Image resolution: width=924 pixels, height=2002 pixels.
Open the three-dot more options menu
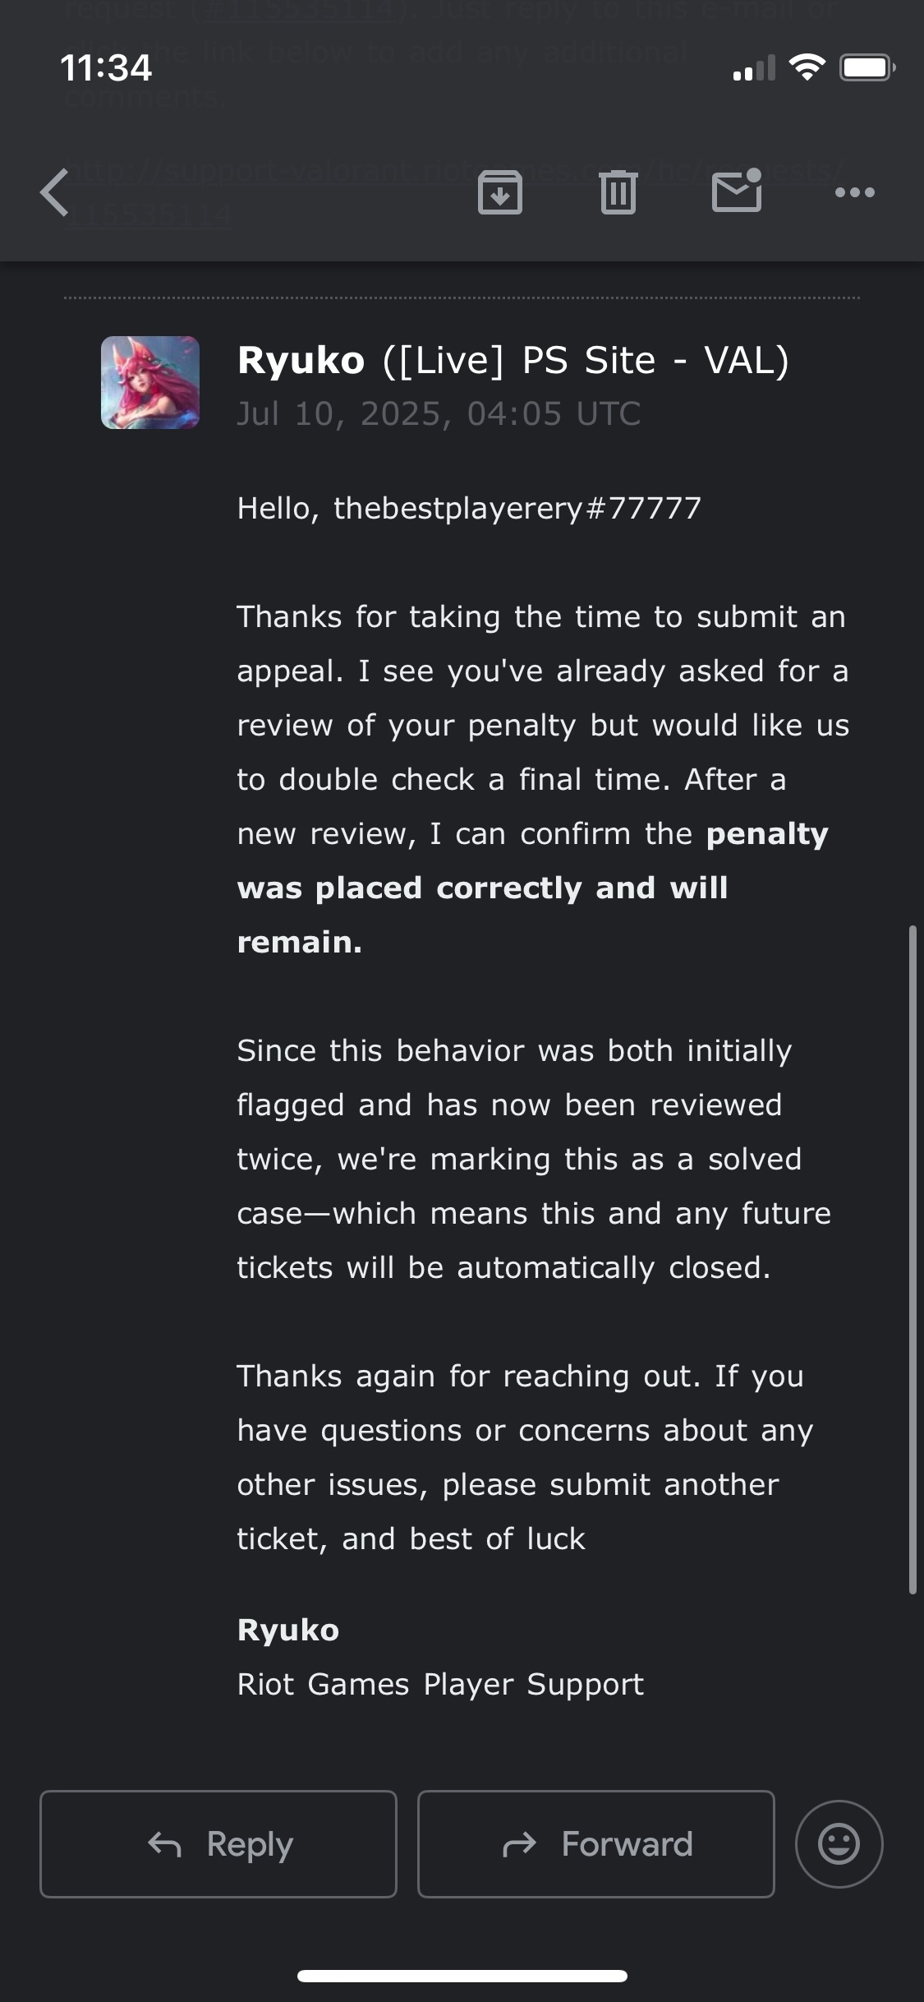(x=855, y=192)
